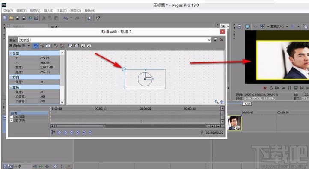Click the interactive tutorials icon in the main toolbar
Screen dimensions: 309x169
90,18
